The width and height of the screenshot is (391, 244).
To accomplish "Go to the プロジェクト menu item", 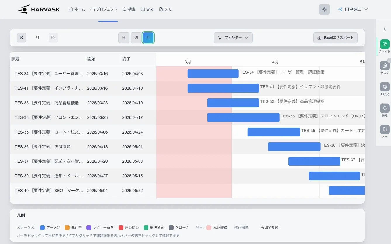I will click(x=104, y=9).
